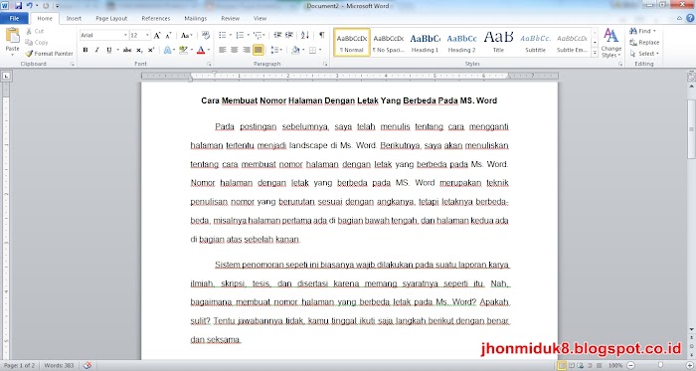Open the font size dropdown showing 12

pos(148,35)
